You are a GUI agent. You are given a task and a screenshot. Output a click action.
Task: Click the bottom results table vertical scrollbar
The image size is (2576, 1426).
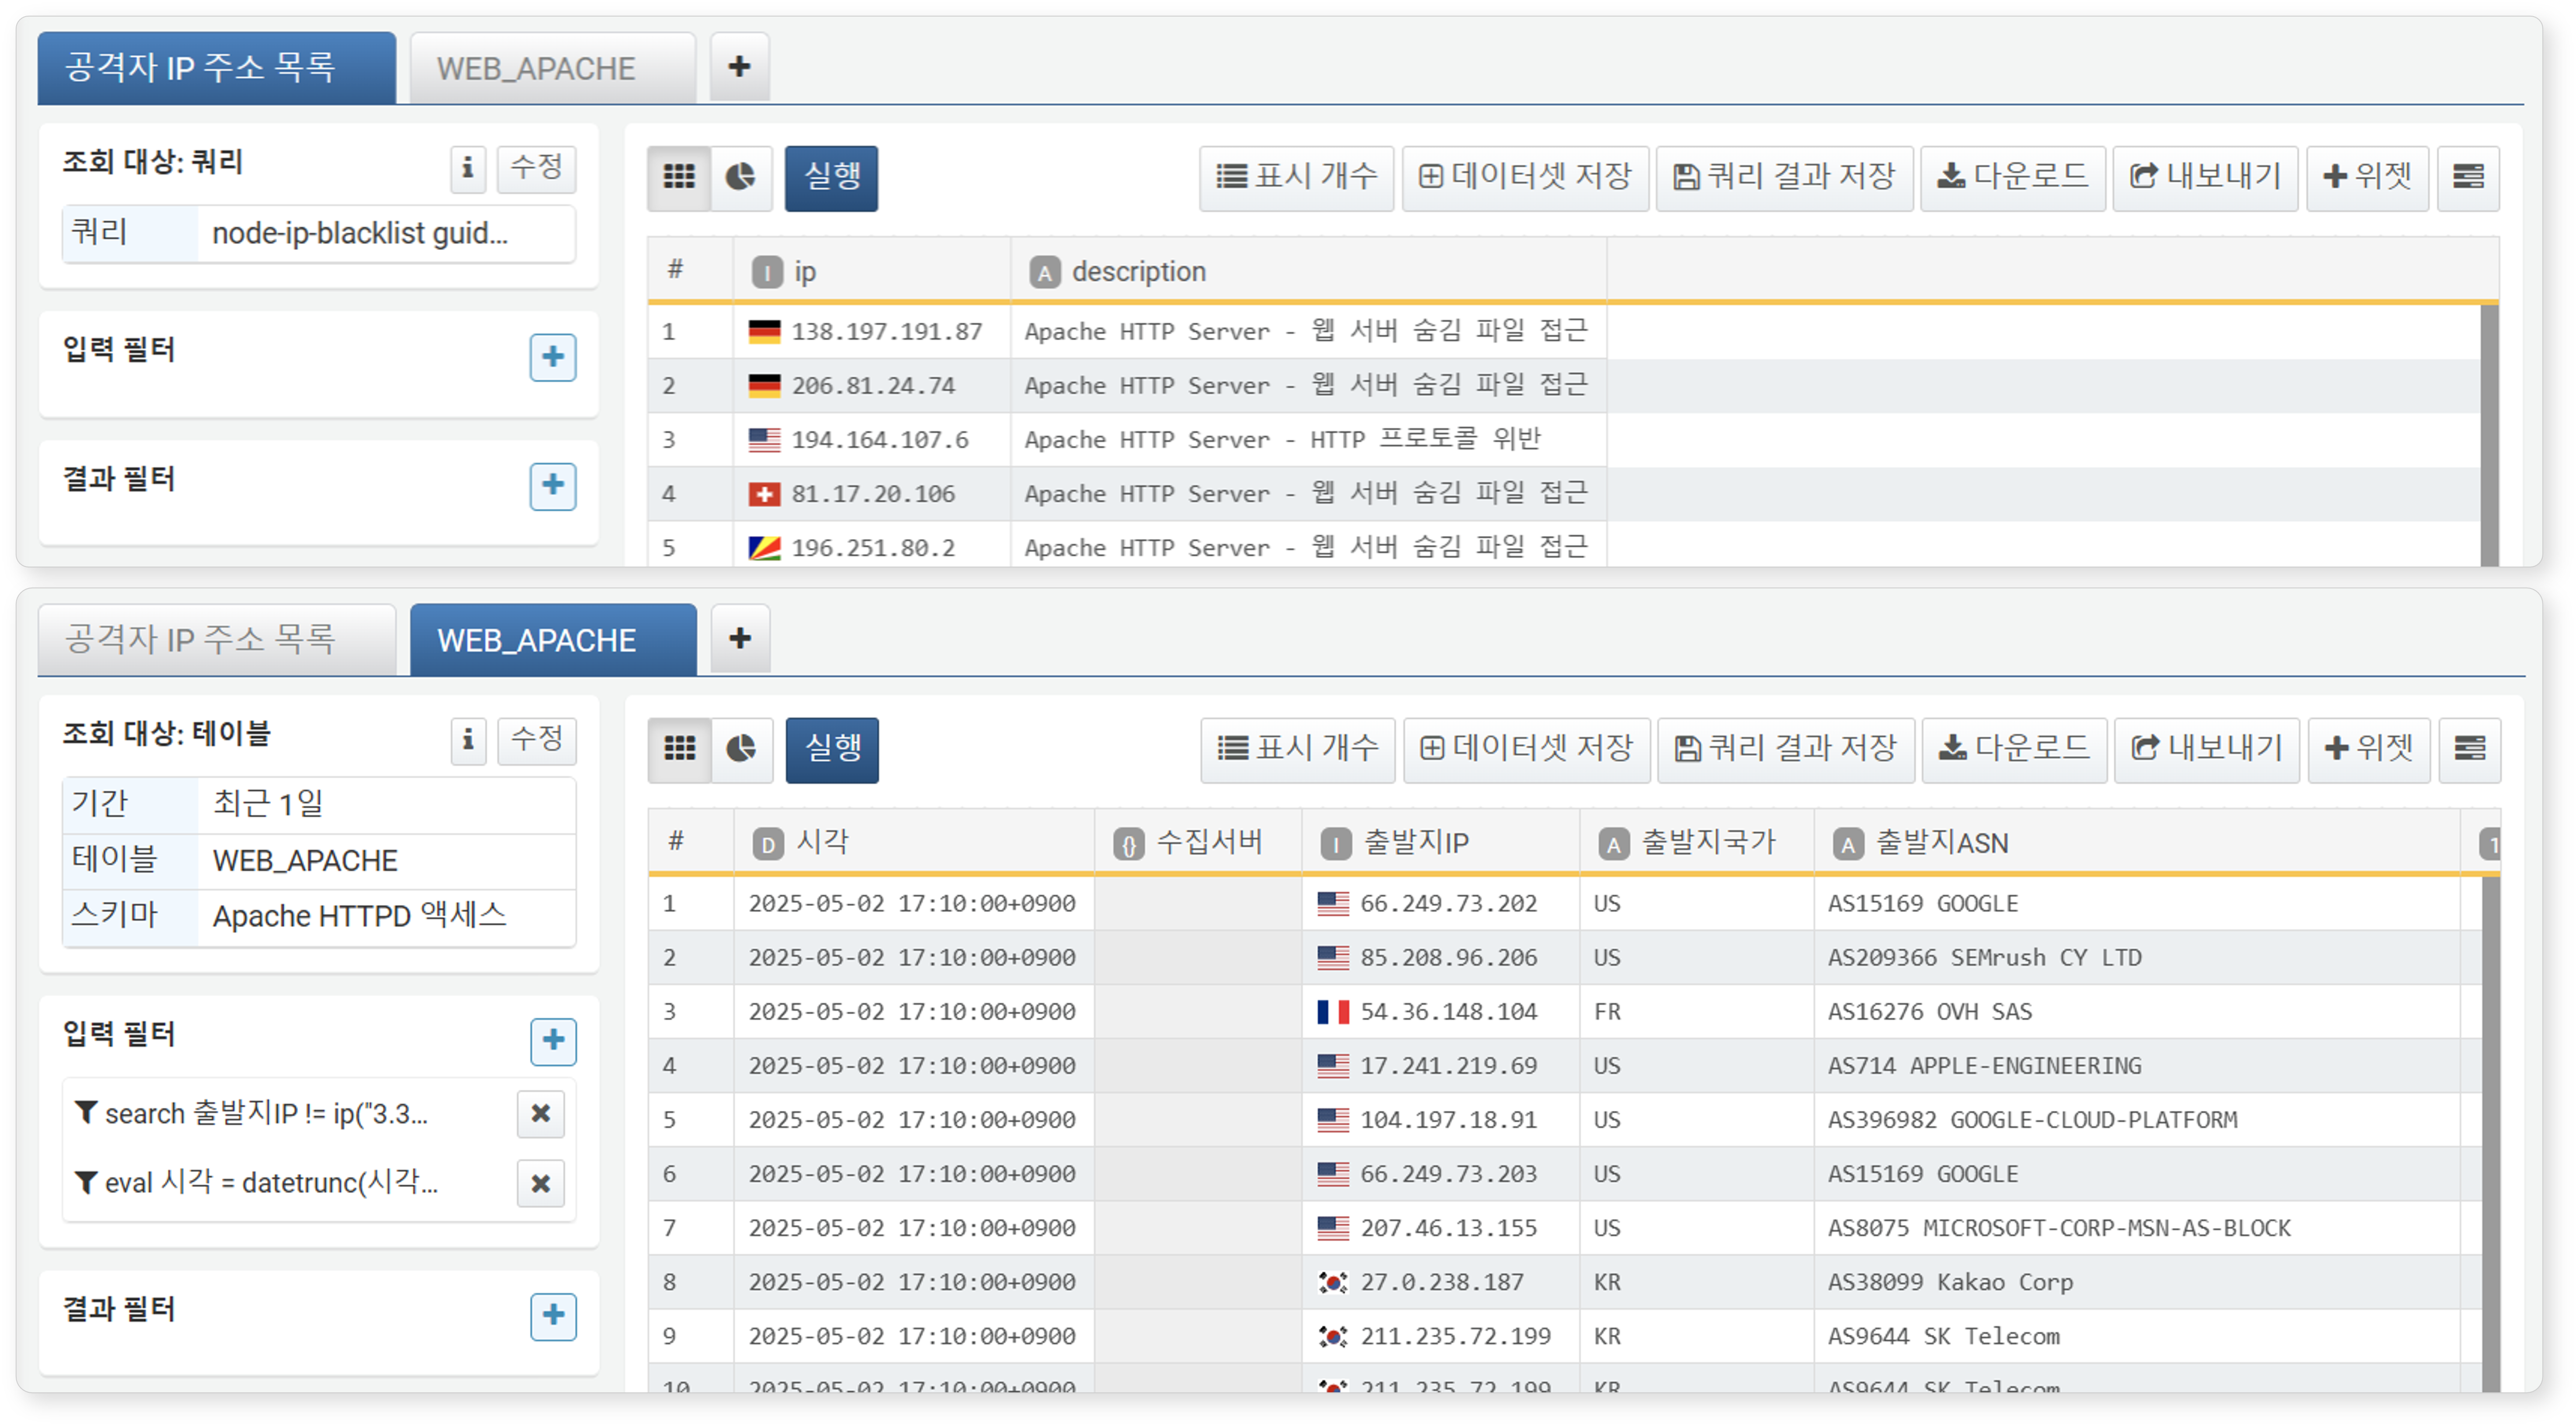tap(2491, 1134)
